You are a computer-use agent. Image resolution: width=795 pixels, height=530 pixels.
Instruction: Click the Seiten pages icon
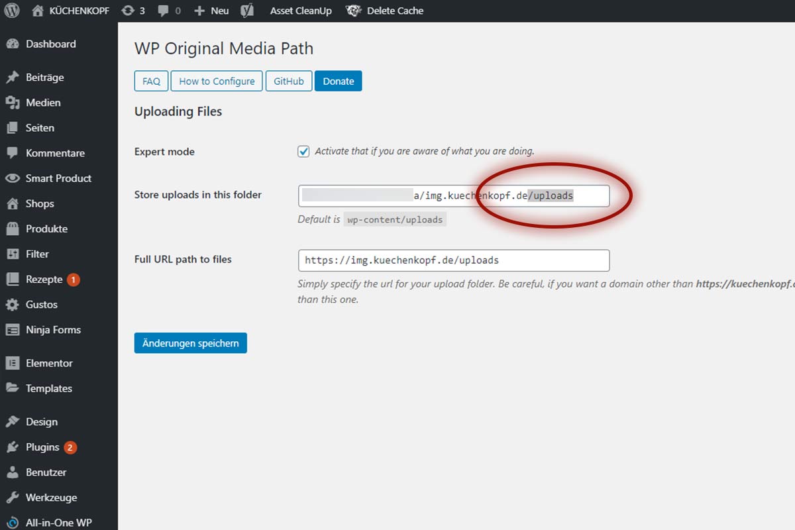[12, 128]
